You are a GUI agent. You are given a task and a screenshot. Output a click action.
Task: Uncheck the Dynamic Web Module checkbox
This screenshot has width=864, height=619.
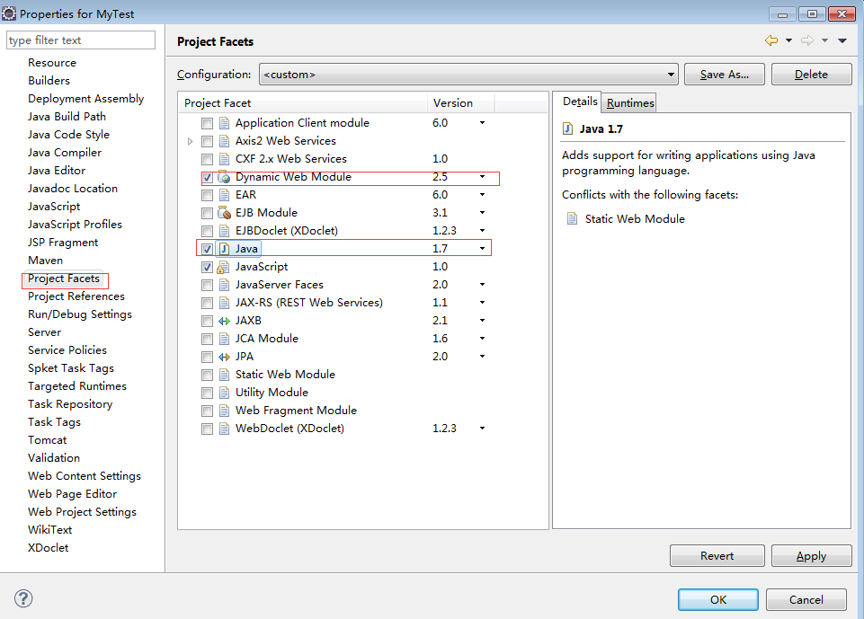(x=207, y=177)
